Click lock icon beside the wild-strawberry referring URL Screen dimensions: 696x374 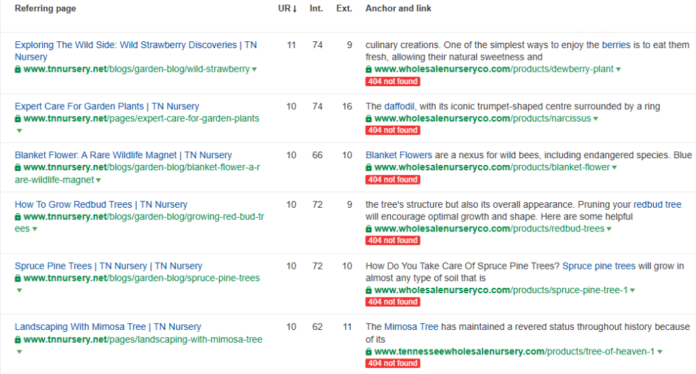pos(18,69)
